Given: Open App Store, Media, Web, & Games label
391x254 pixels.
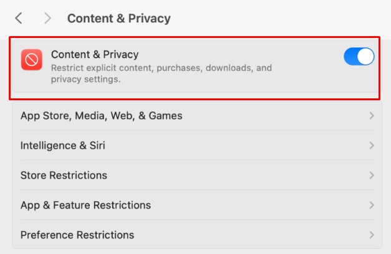Looking at the screenshot, I should (x=101, y=116).
